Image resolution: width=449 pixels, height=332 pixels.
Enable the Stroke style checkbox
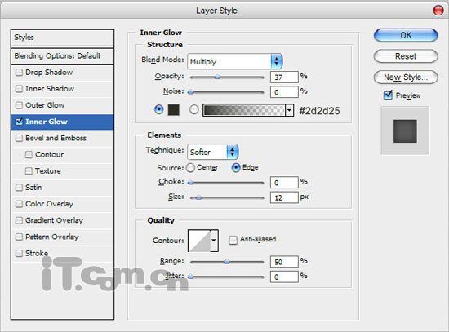pos(19,253)
